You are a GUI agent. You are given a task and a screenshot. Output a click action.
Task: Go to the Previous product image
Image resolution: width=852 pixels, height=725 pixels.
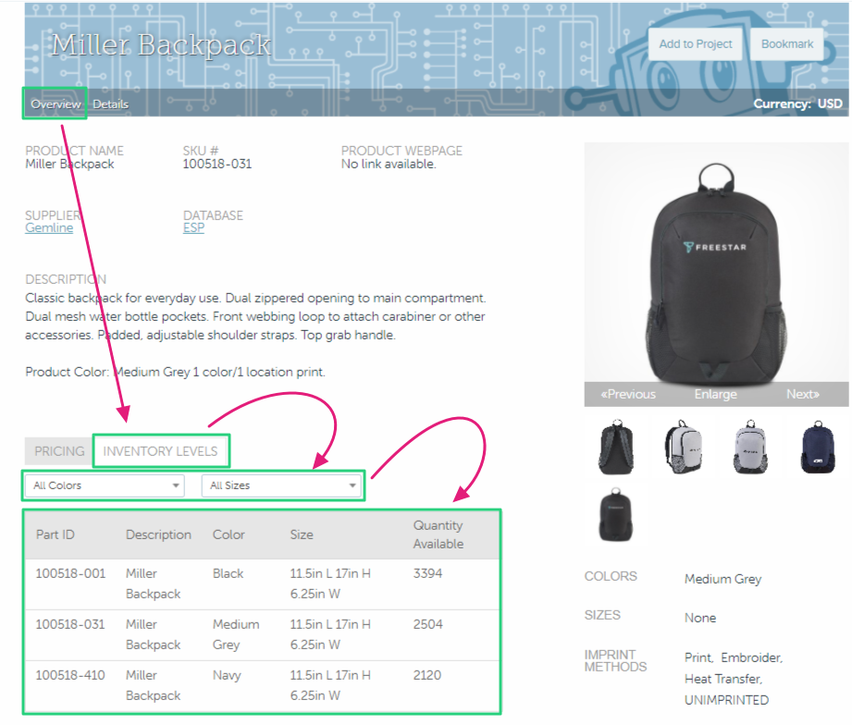(x=628, y=394)
